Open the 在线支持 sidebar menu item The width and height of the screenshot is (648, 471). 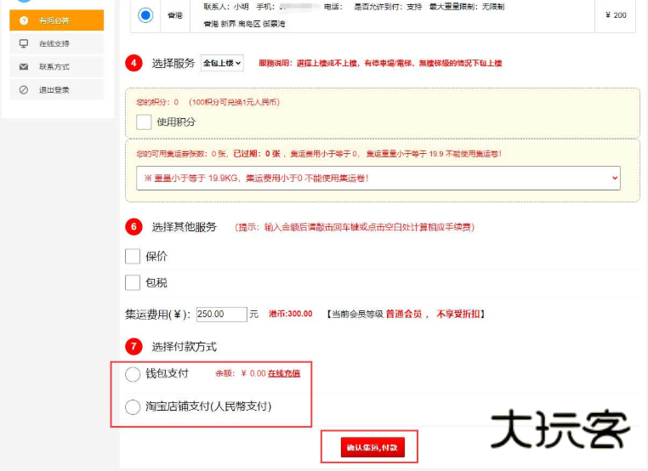[x=56, y=43]
